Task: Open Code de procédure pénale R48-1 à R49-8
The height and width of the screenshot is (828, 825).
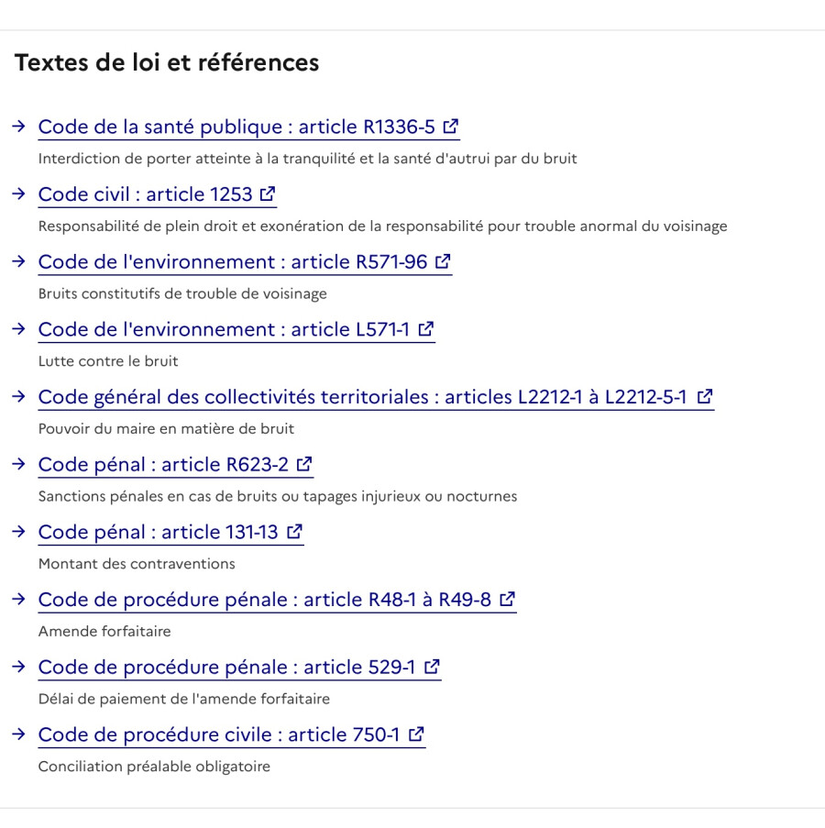Action: click(x=277, y=601)
